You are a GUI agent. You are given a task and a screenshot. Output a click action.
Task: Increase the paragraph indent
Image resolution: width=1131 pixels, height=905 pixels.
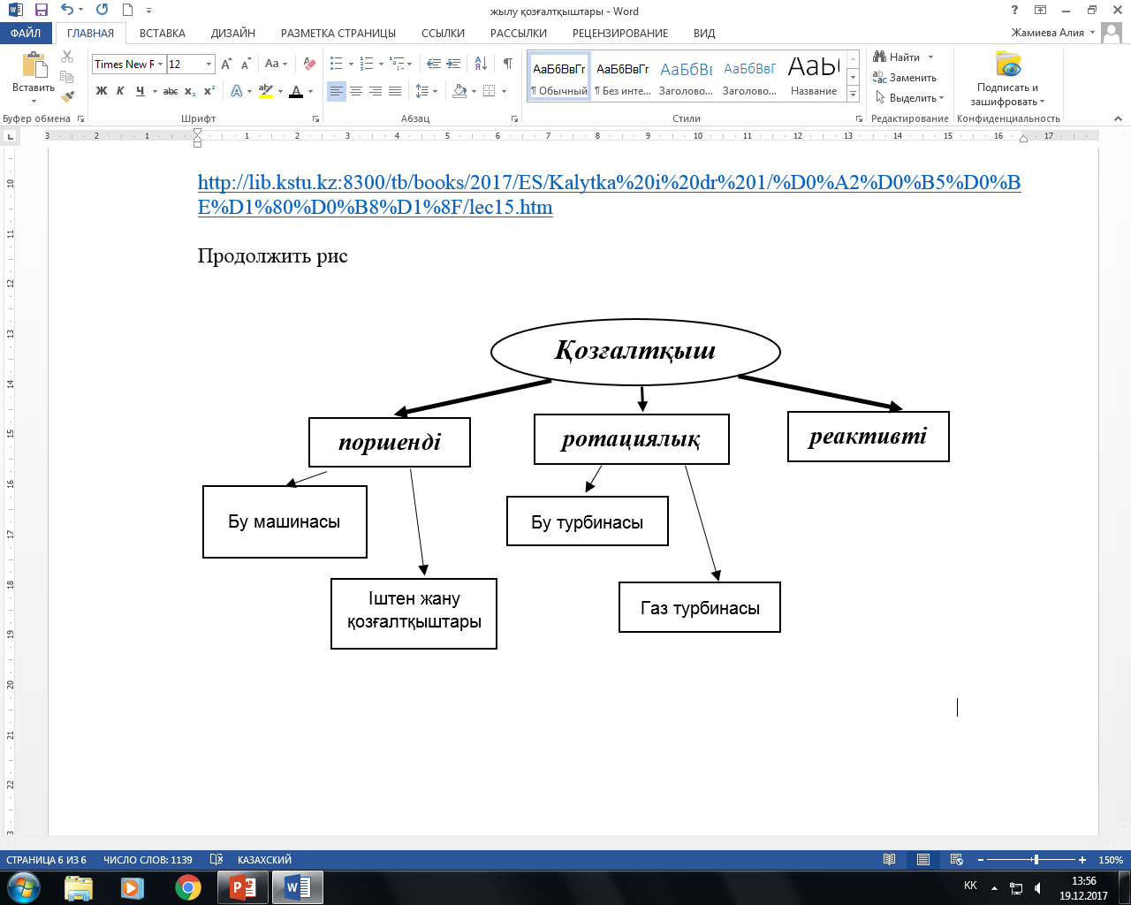point(452,64)
